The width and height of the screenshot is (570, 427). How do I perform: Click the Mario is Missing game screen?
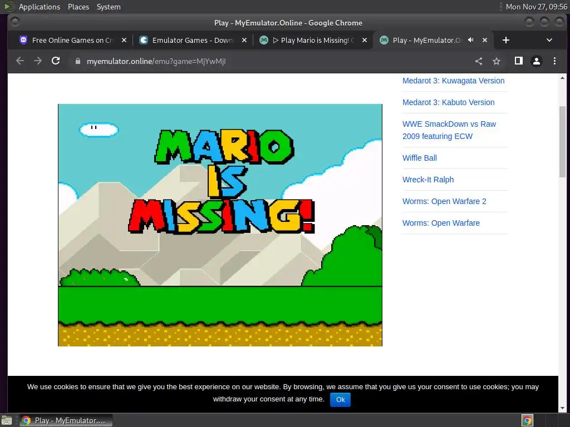coord(220,225)
